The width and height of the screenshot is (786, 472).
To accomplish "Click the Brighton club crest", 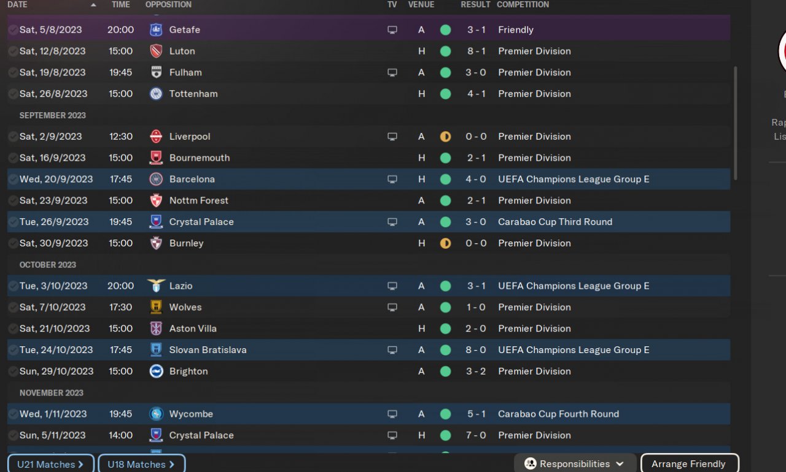I will (156, 371).
